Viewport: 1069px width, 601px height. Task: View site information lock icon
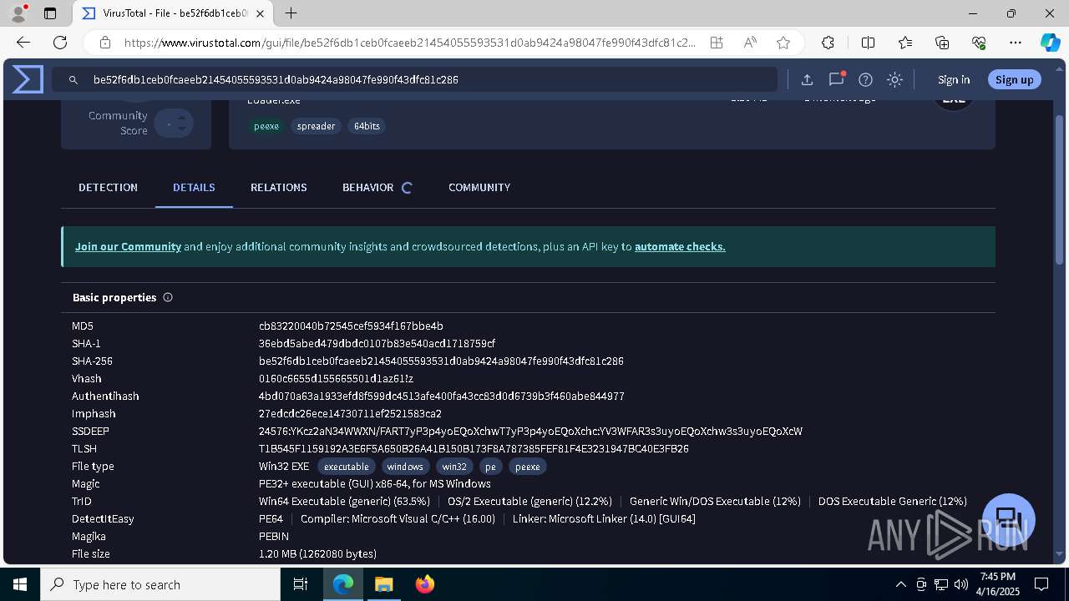pos(105,43)
